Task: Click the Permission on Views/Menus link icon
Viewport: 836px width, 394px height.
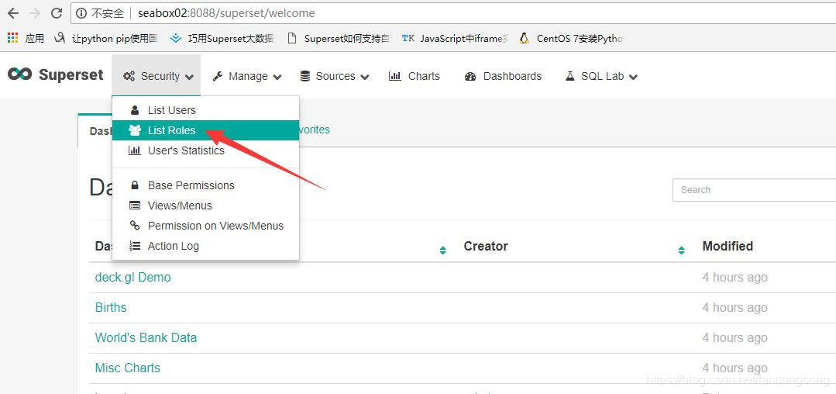Action: click(x=135, y=226)
